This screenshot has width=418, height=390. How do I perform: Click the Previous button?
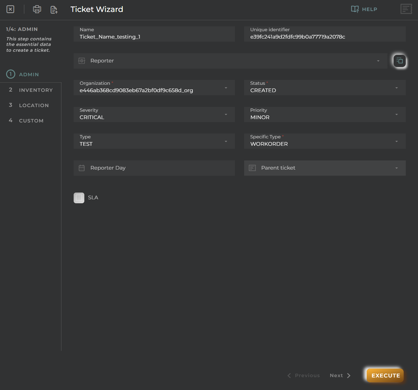[x=304, y=376]
